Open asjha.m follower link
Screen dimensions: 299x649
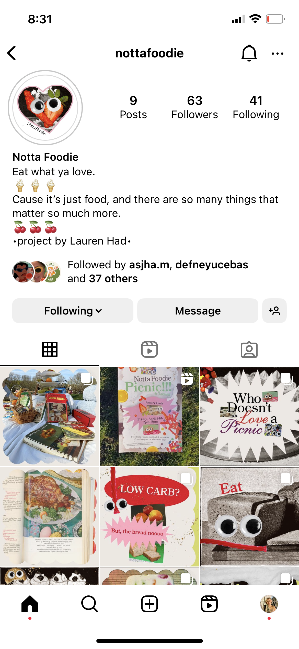point(149,265)
